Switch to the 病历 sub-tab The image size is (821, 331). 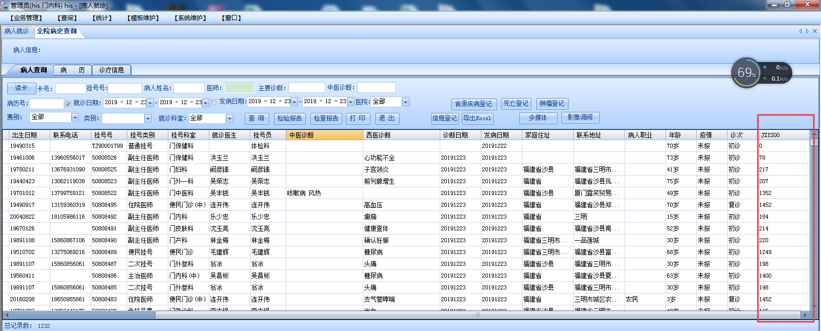(x=72, y=70)
